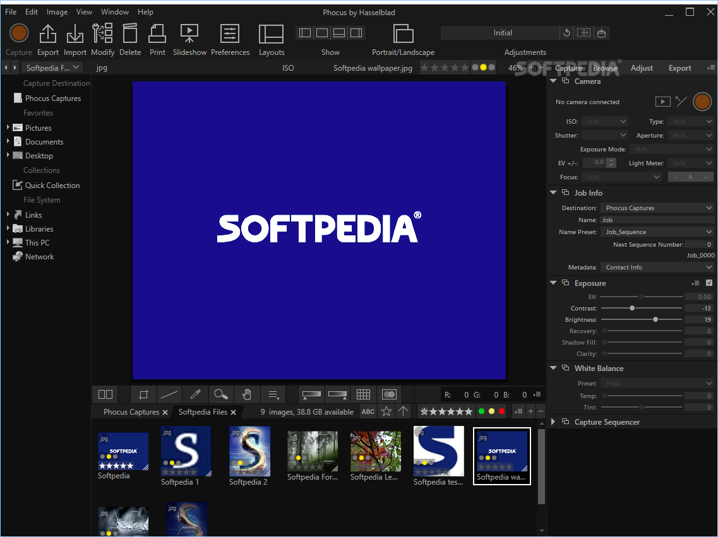Click the compare view icon below the viewer
The image size is (718, 537).
[105, 394]
